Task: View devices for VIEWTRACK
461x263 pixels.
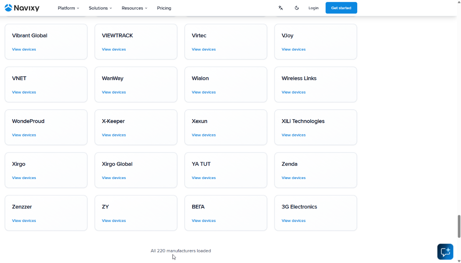Action: click(114, 49)
